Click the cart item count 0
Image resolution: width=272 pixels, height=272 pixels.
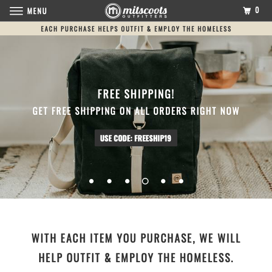[x=257, y=10]
